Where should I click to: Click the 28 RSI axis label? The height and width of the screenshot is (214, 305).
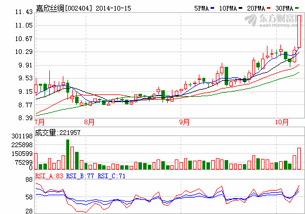(x=29, y=211)
